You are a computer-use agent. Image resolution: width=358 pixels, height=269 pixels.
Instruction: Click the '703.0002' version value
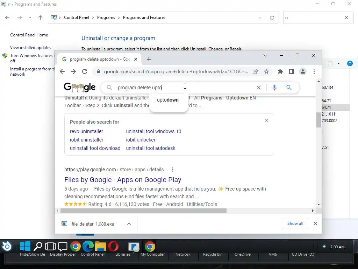329,121
